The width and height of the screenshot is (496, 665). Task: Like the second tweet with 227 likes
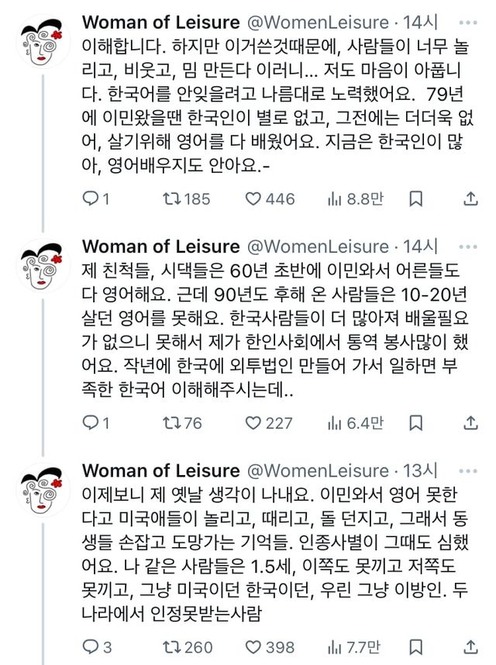pyautogui.click(x=253, y=423)
